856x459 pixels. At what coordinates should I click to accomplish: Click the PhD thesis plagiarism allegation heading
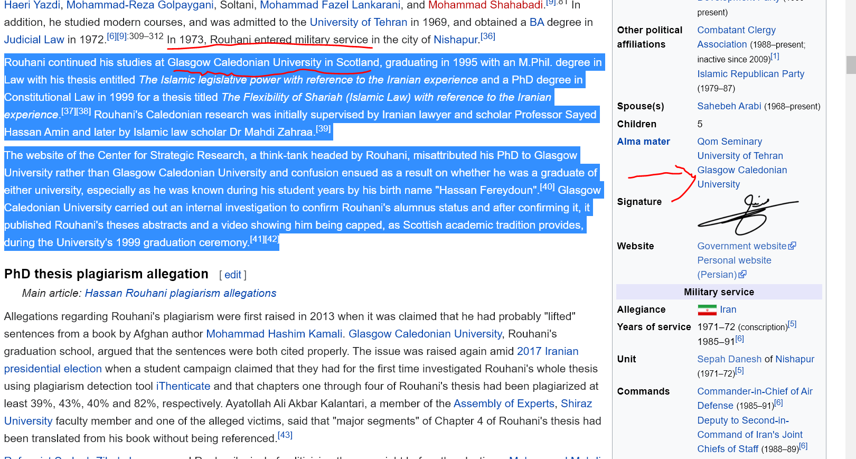pyautogui.click(x=106, y=274)
